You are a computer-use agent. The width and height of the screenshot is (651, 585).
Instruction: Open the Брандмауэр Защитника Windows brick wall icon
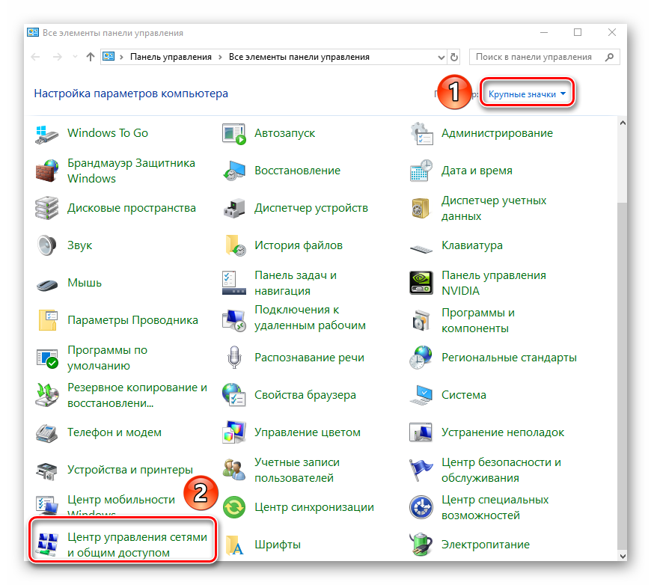tap(46, 171)
